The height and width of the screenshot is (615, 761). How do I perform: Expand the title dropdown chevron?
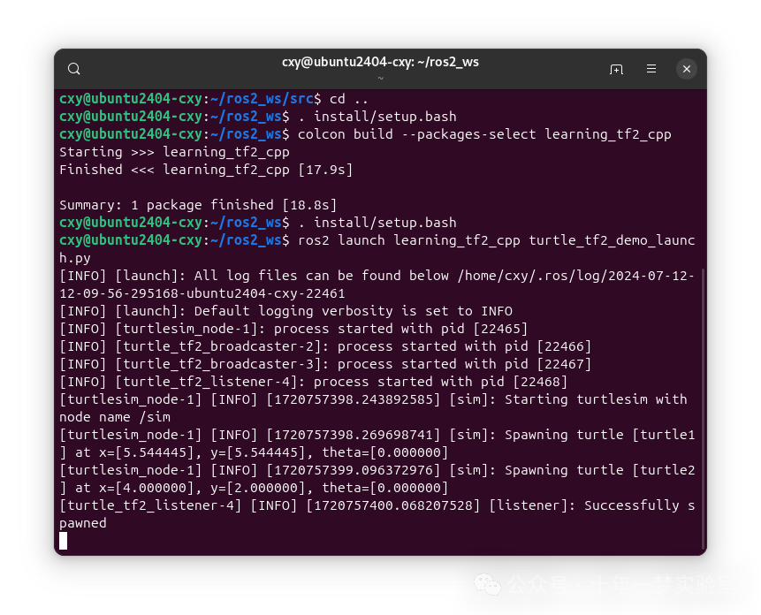tap(380, 78)
